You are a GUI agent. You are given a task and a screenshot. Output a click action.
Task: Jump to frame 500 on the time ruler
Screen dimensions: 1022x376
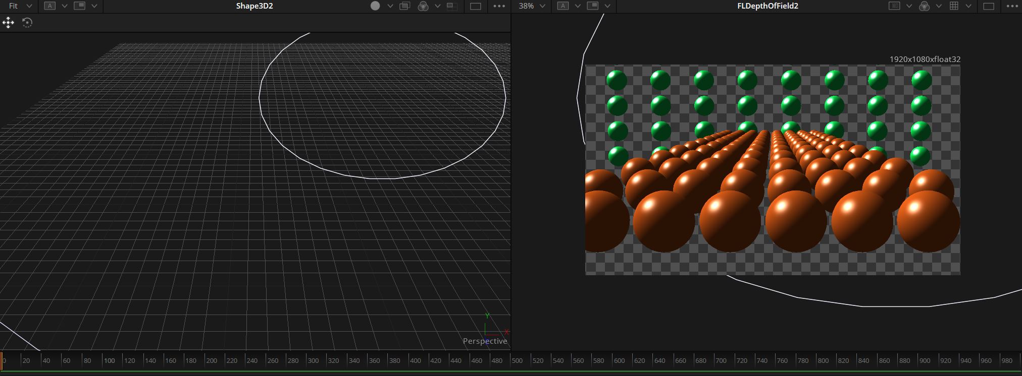[517, 360]
